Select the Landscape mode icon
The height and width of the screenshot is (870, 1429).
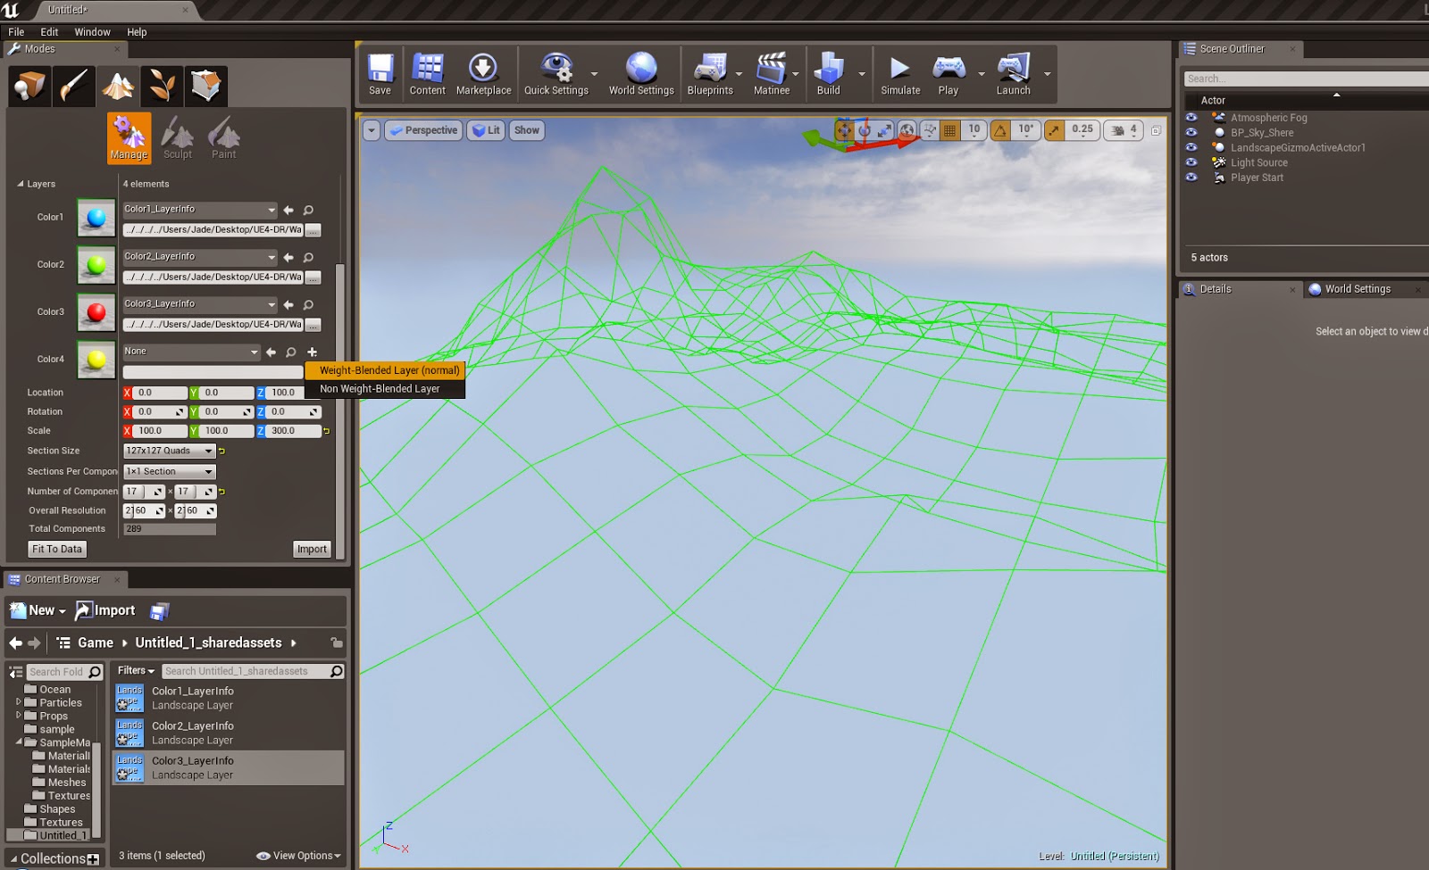pos(118,86)
